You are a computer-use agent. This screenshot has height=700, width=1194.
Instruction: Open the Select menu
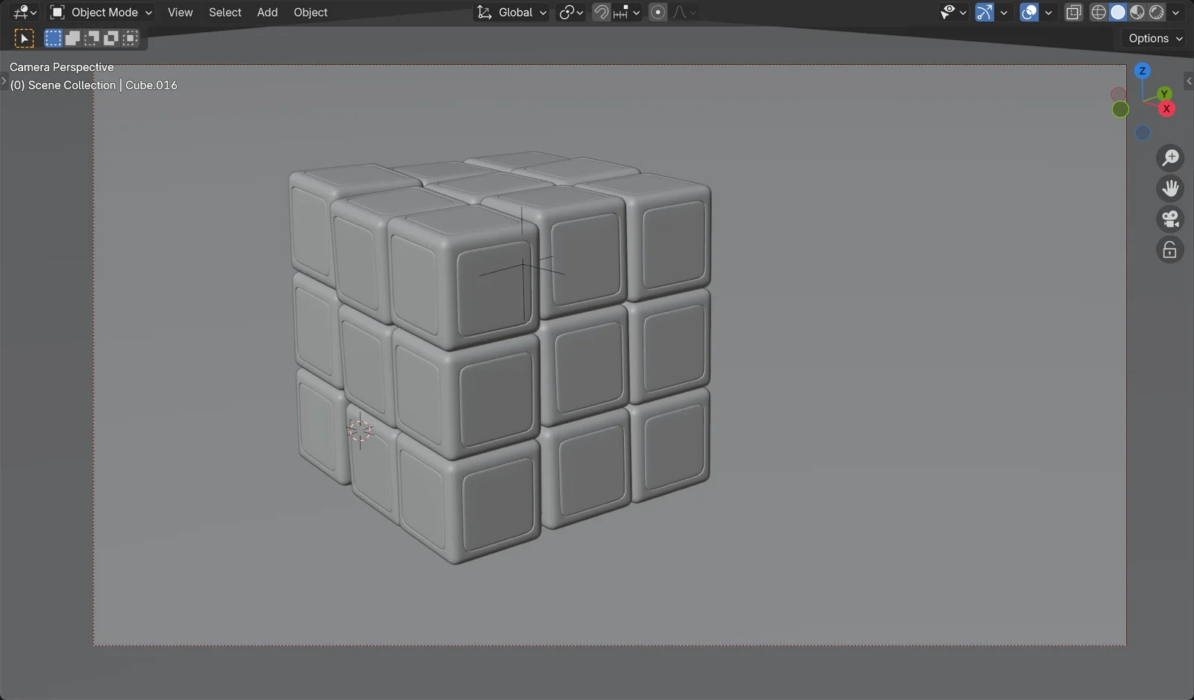click(x=225, y=12)
